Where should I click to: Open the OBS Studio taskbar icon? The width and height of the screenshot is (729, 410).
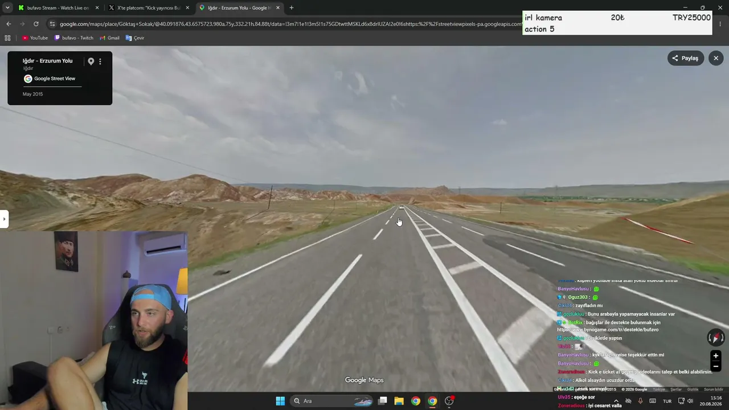449,401
